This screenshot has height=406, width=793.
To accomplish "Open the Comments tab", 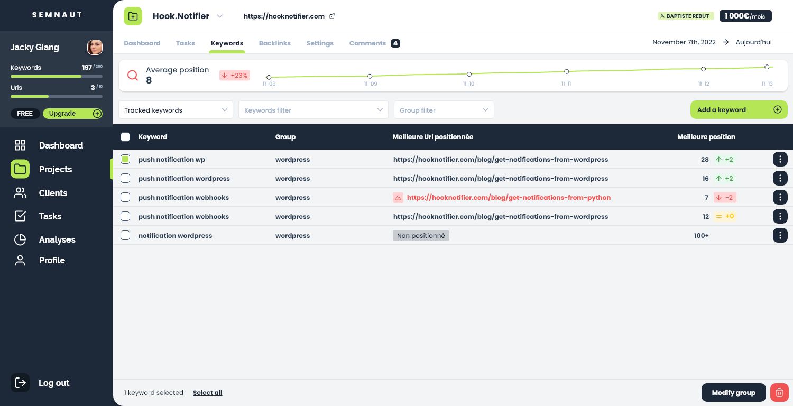I will click(x=368, y=43).
